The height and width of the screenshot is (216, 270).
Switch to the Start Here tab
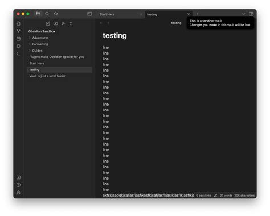pos(107,14)
